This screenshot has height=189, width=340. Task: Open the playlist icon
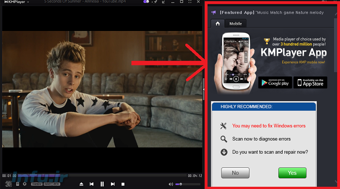[17, 184]
